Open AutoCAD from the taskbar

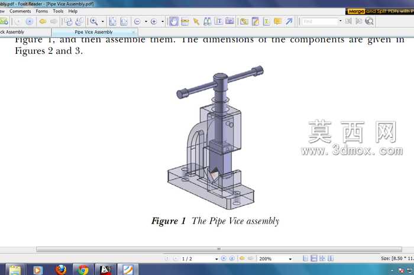pyautogui.click(x=105, y=270)
